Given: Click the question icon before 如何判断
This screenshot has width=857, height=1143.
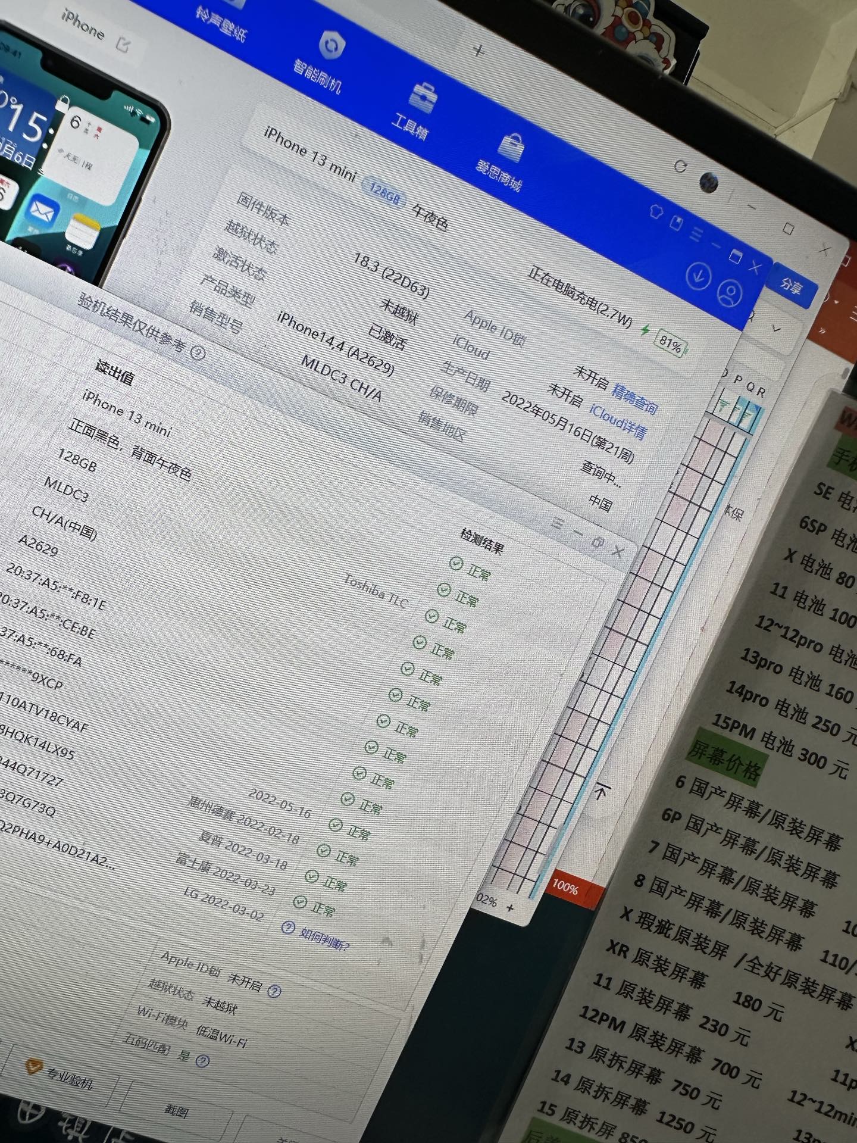Looking at the screenshot, I should [288, 928].
